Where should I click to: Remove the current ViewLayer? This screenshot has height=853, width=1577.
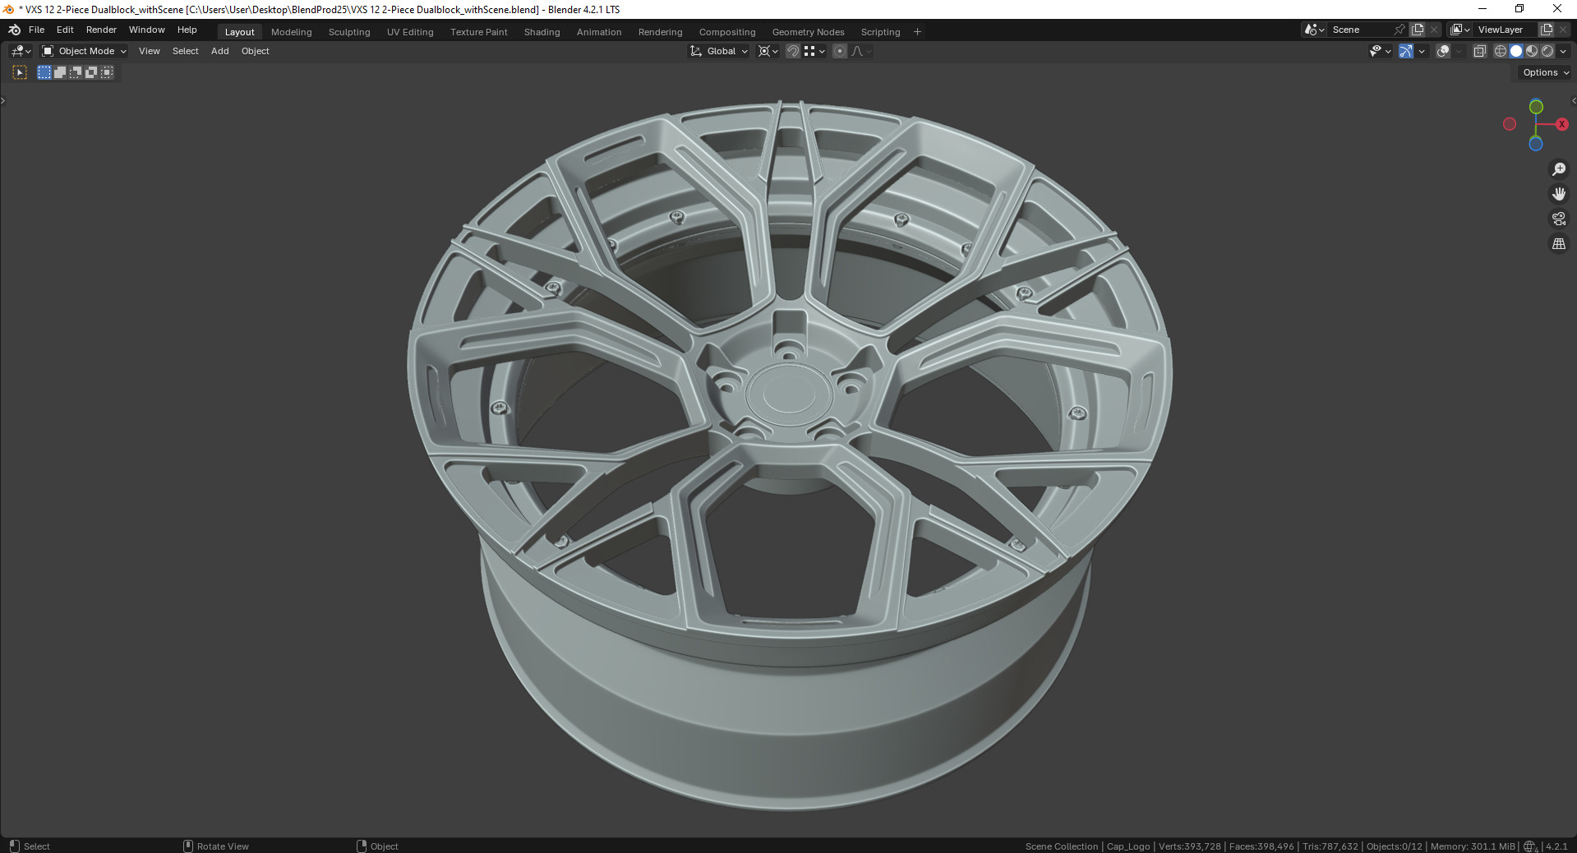click(1564, 30)
